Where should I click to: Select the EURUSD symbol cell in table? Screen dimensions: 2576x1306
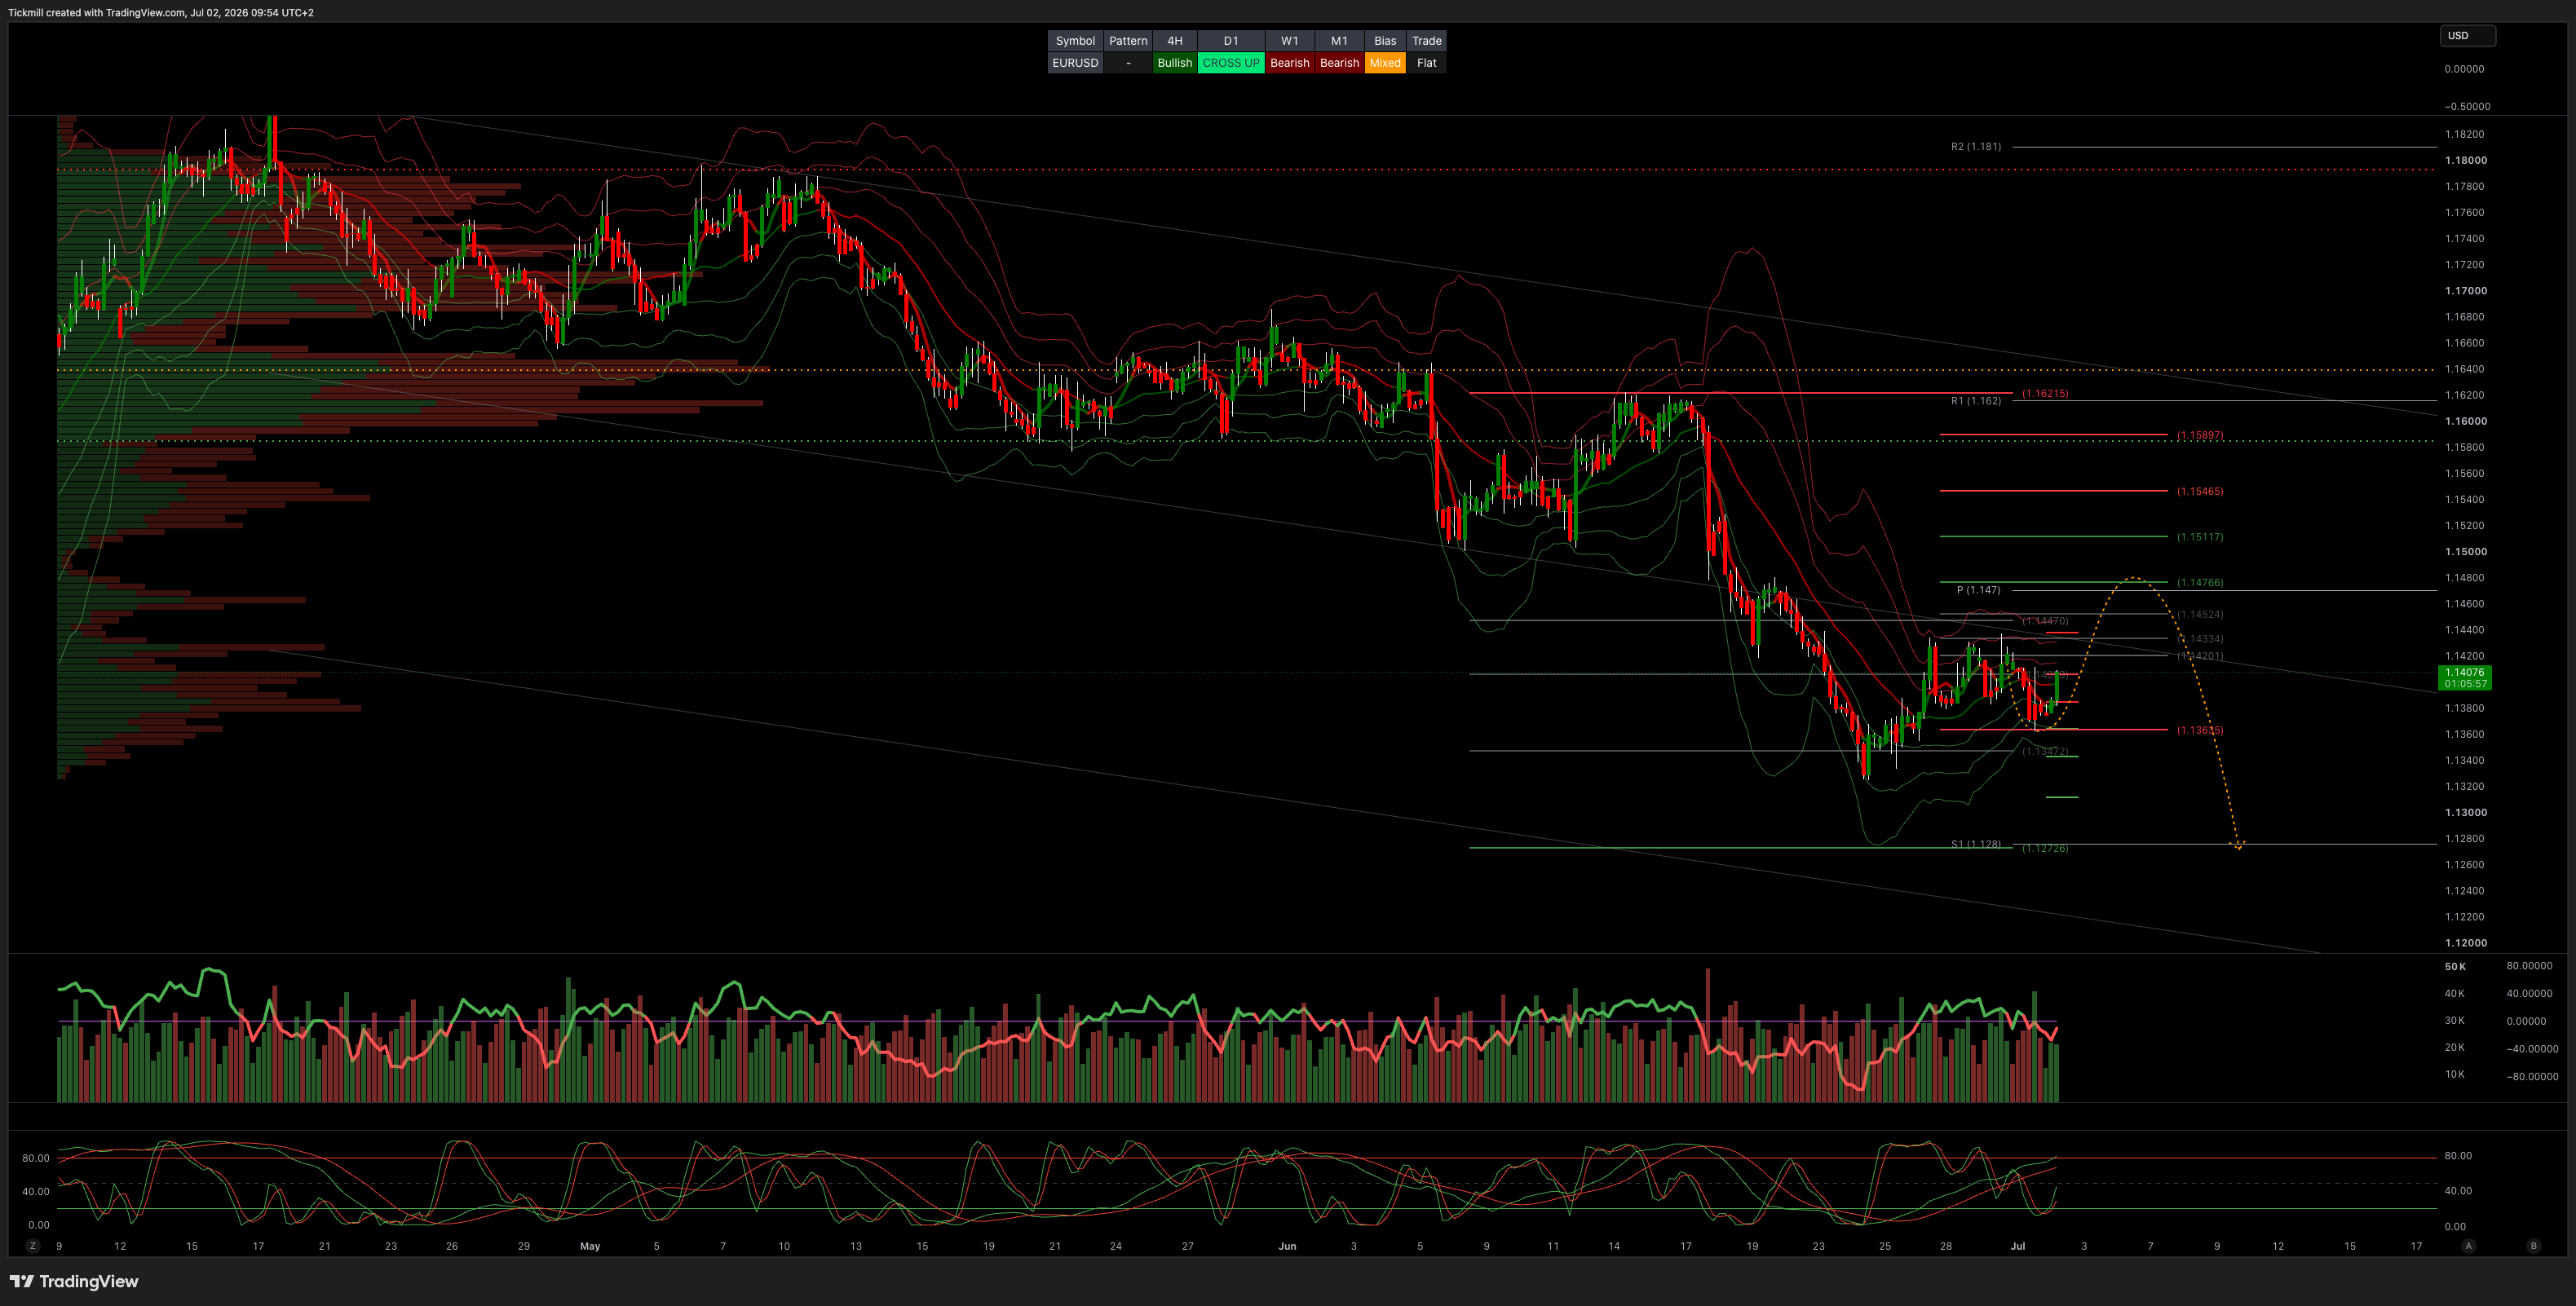1075,63
